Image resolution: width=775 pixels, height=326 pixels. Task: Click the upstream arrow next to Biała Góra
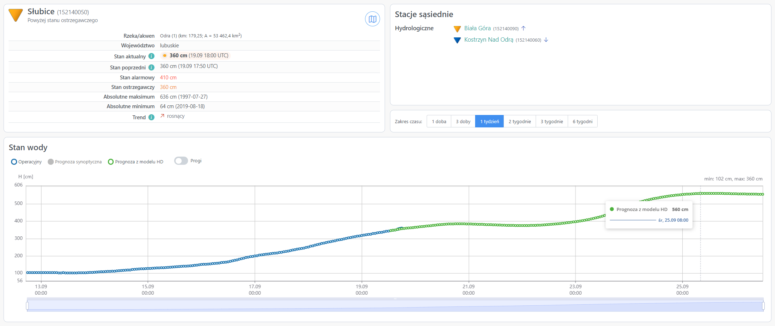click(524, 28)
